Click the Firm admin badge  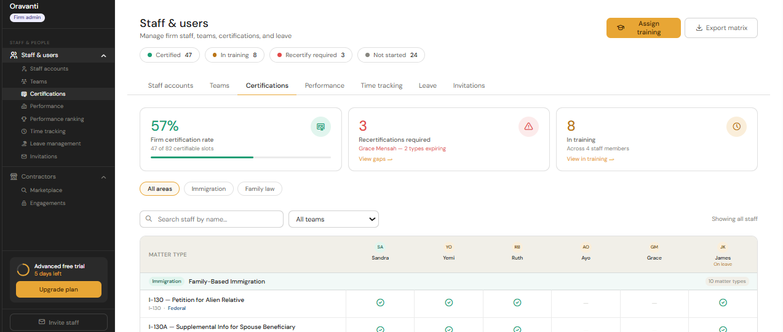[28, 18]
